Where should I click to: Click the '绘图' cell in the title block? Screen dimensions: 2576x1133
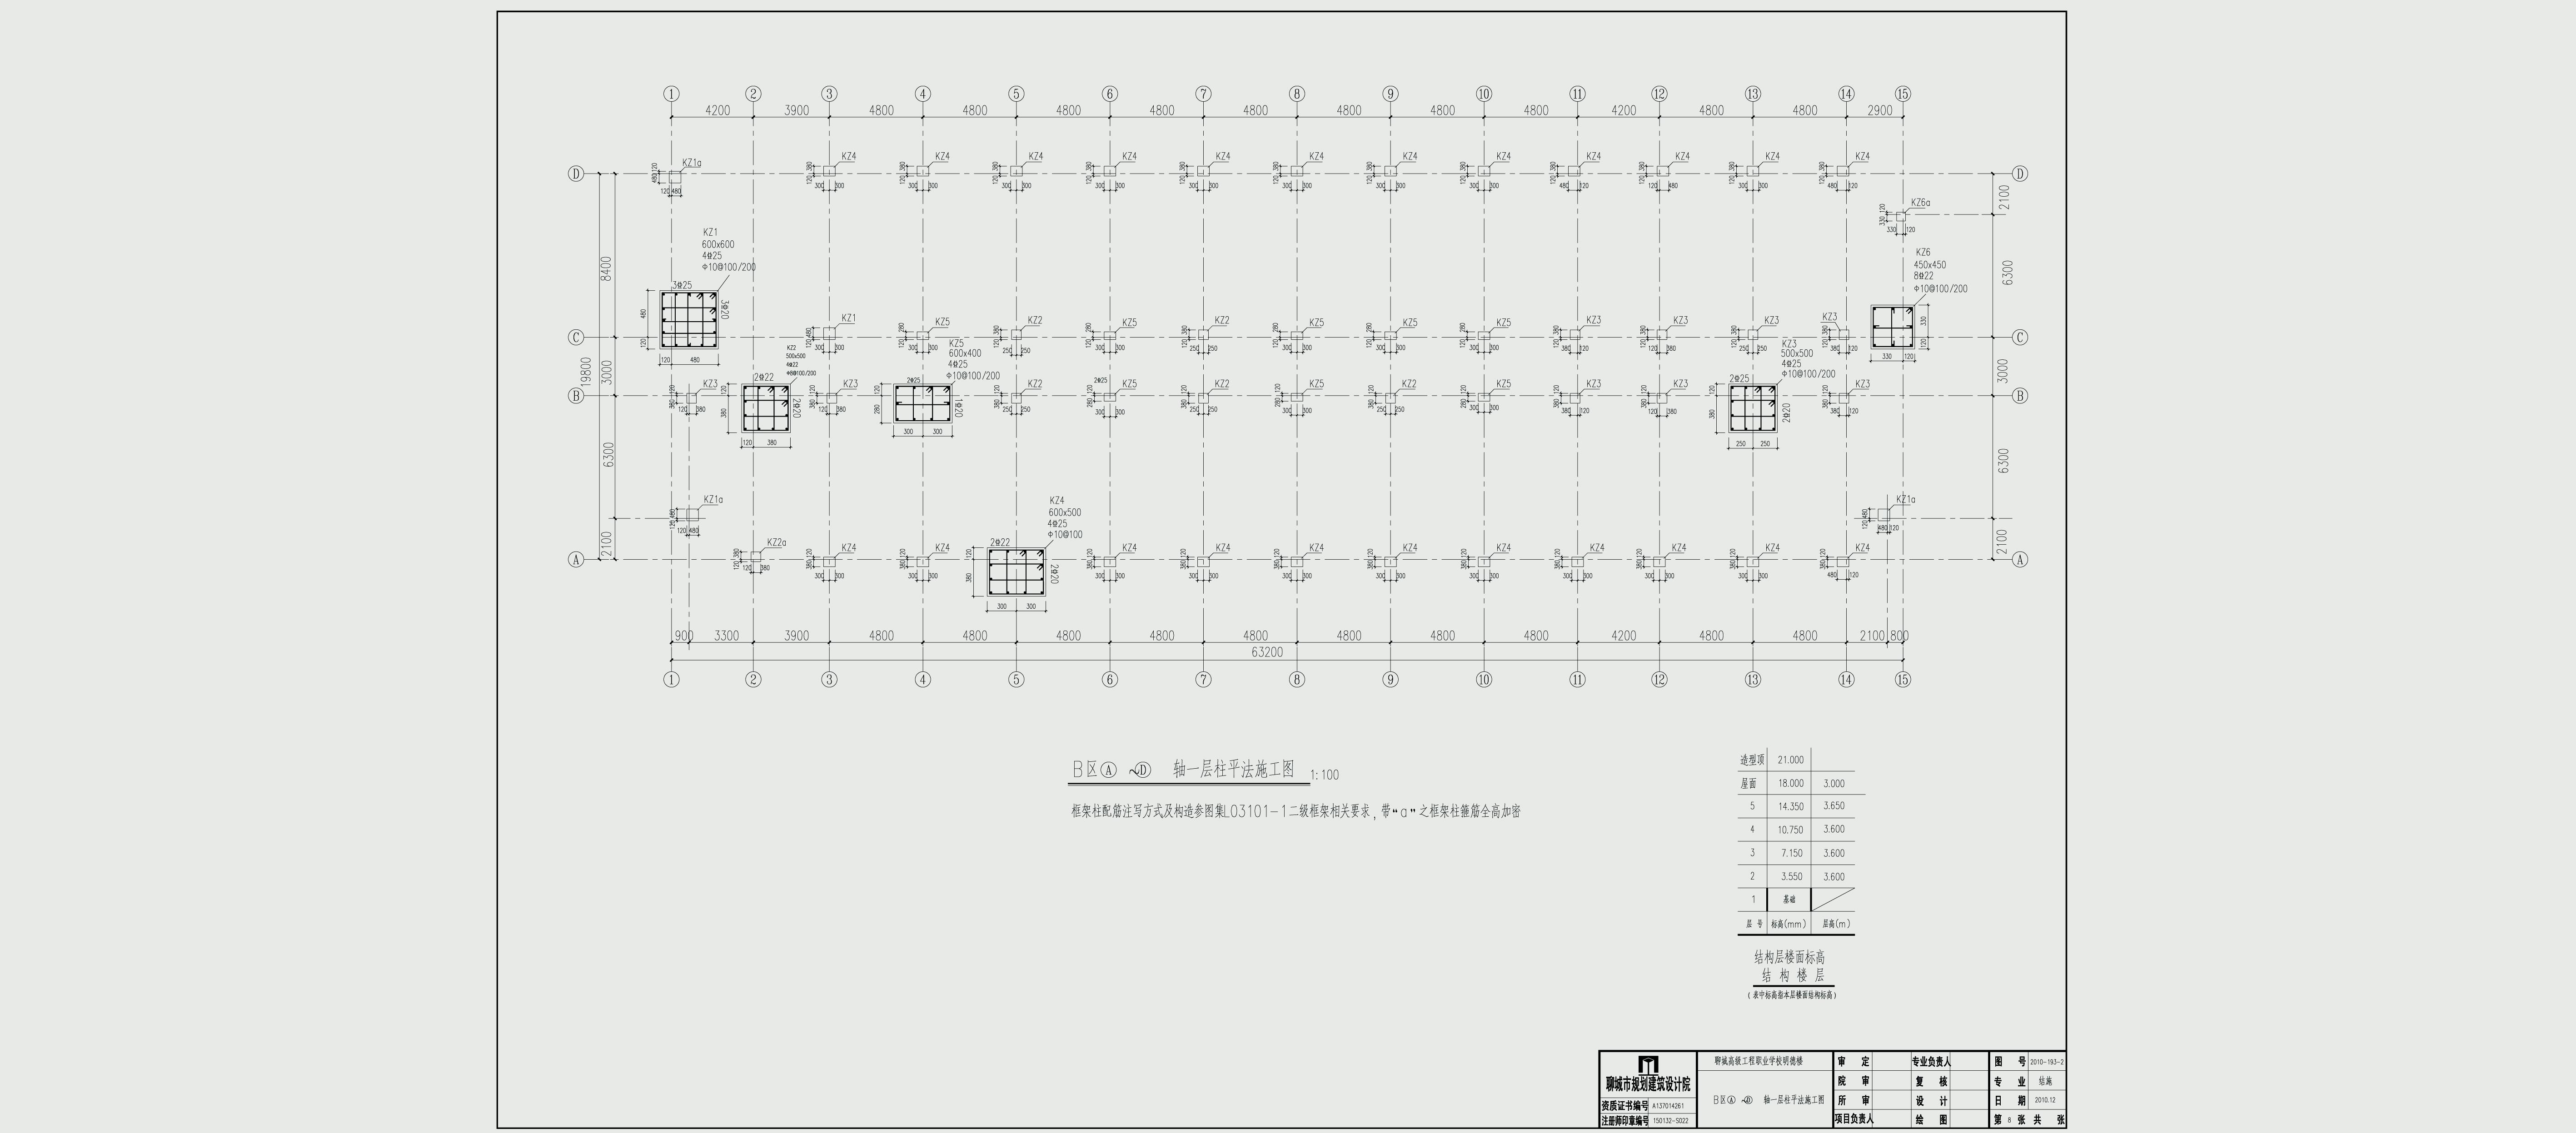[1931, 1120]
